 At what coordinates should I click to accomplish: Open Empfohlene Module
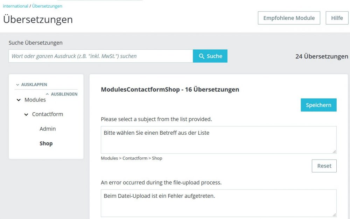(x=289, y=18)
